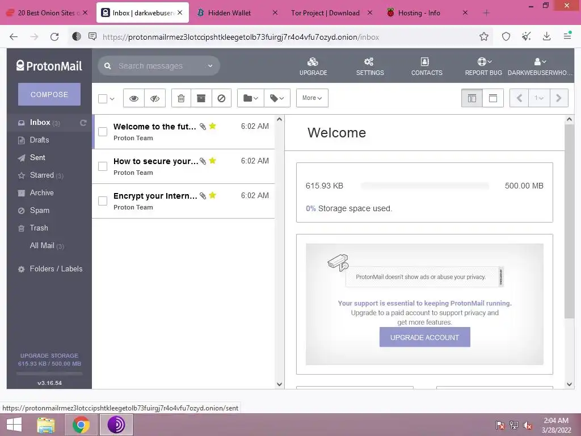
Task: Open the Upgrade page icon
Action: click(x=313, y=61)
